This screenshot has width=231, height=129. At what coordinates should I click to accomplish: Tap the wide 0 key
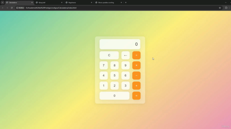114,96
